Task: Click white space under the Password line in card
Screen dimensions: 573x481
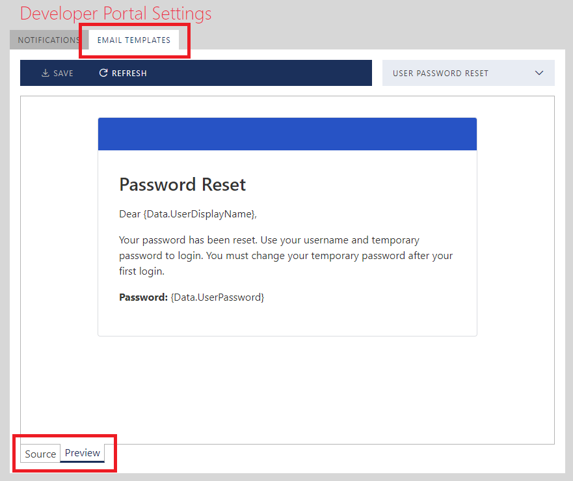Action: pos(287,319)
